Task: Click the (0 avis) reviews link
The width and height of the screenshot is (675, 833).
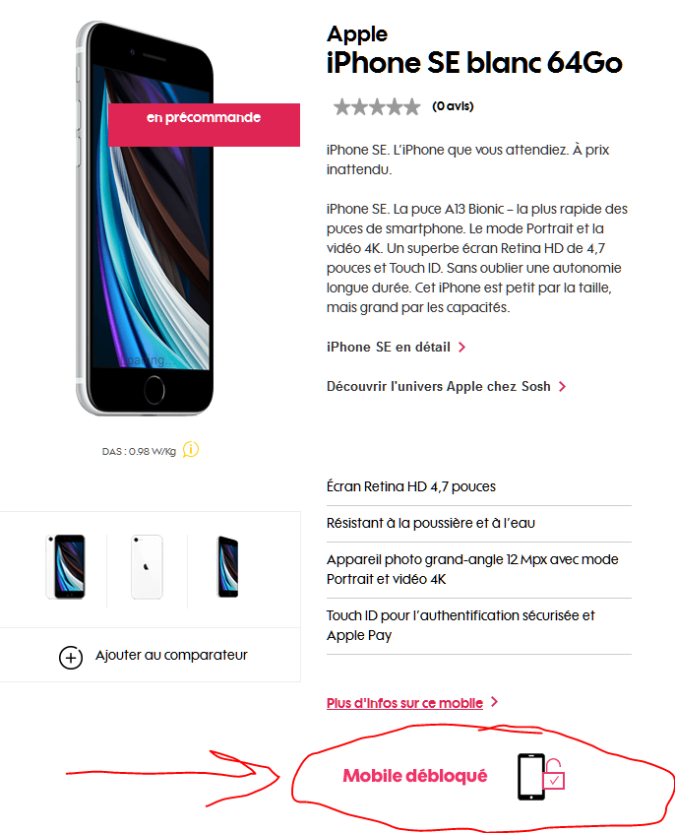Action: 453,106
